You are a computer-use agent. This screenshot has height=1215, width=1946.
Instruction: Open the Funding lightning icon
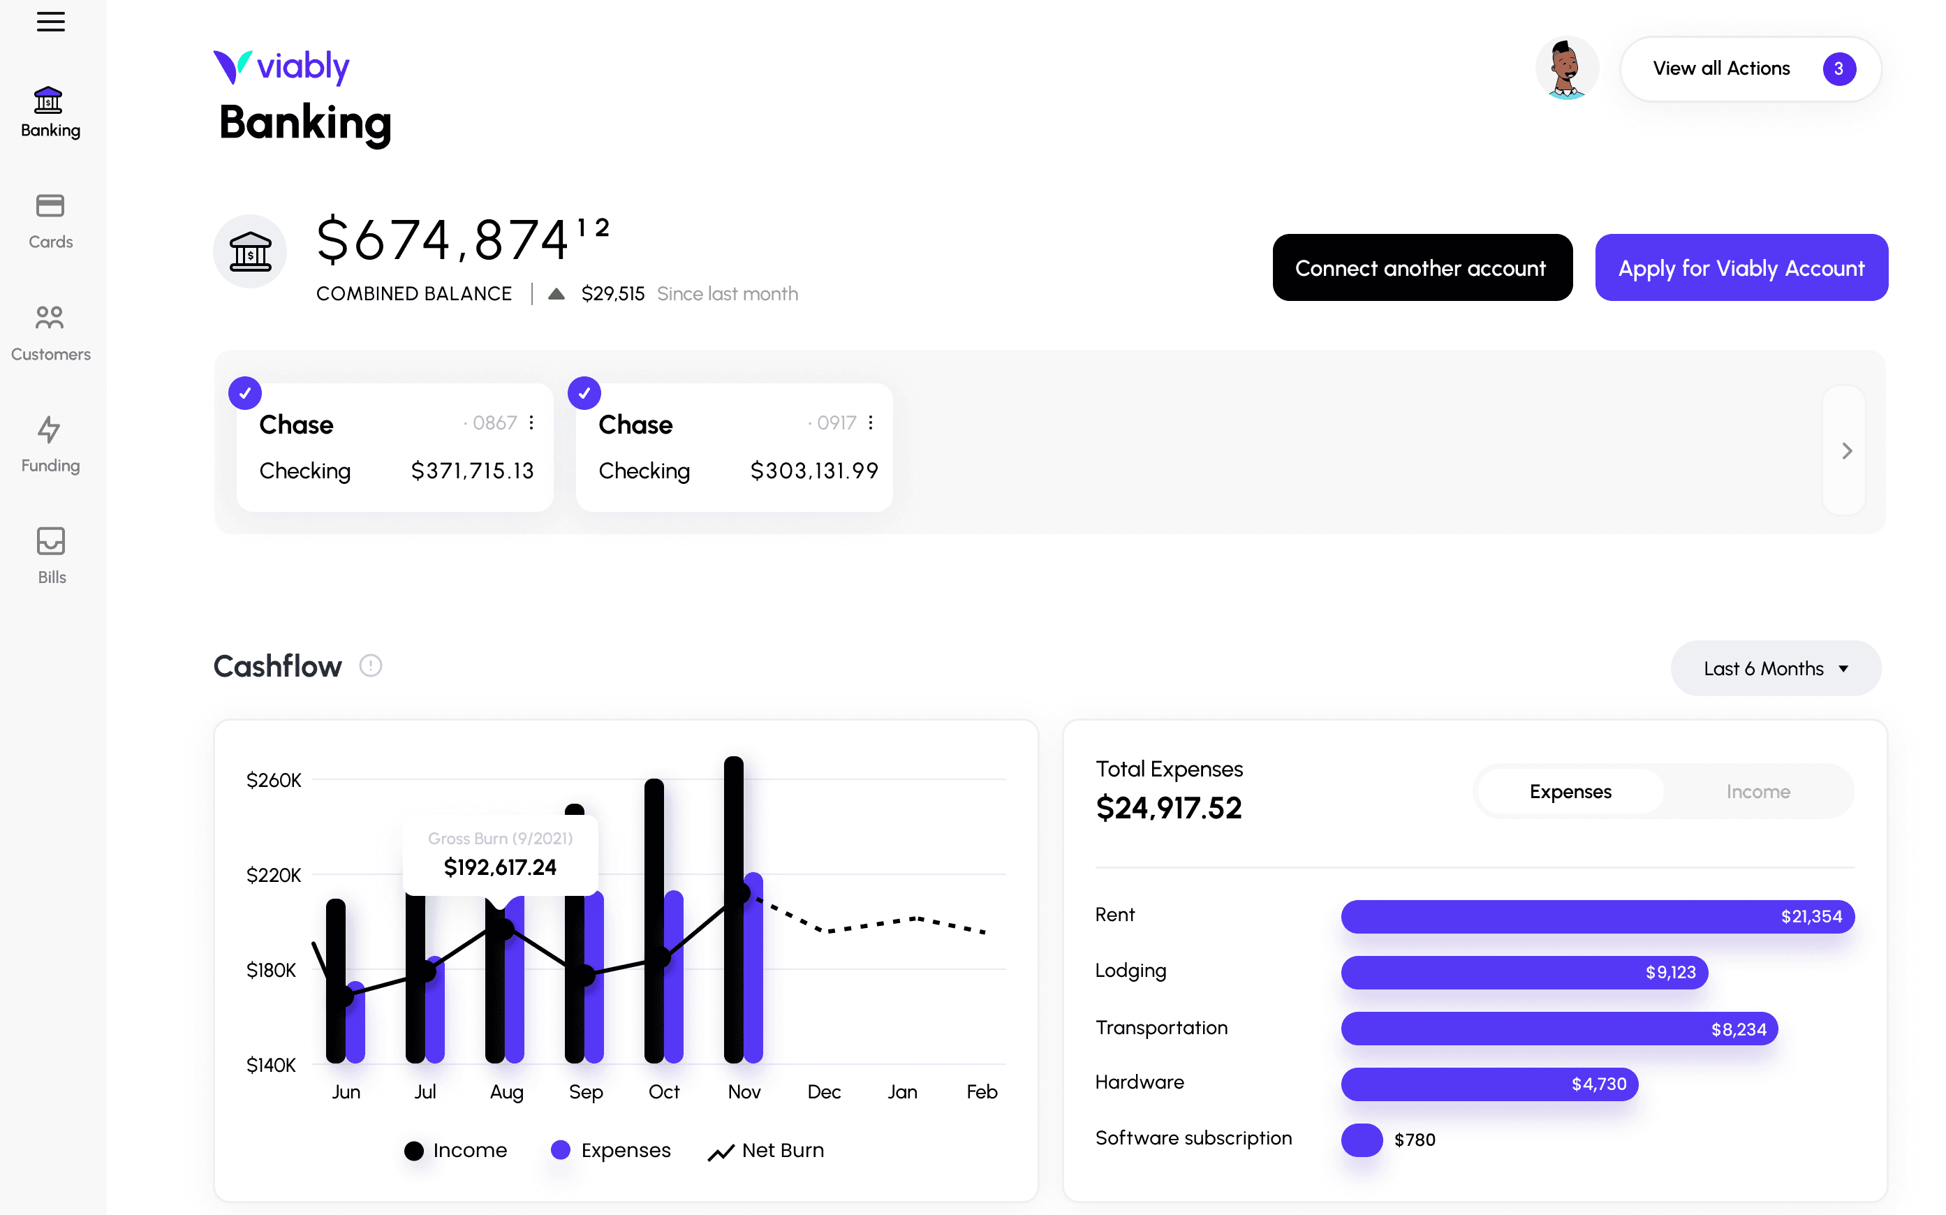point(50,430)
